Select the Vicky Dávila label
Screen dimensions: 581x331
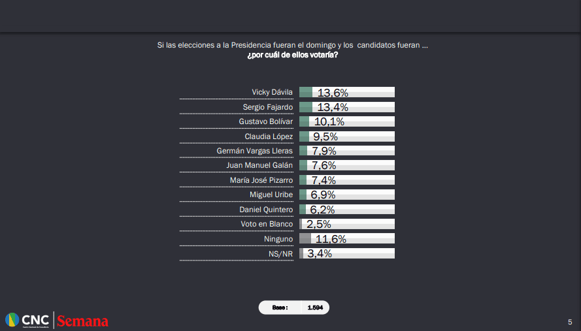[272, 92]
